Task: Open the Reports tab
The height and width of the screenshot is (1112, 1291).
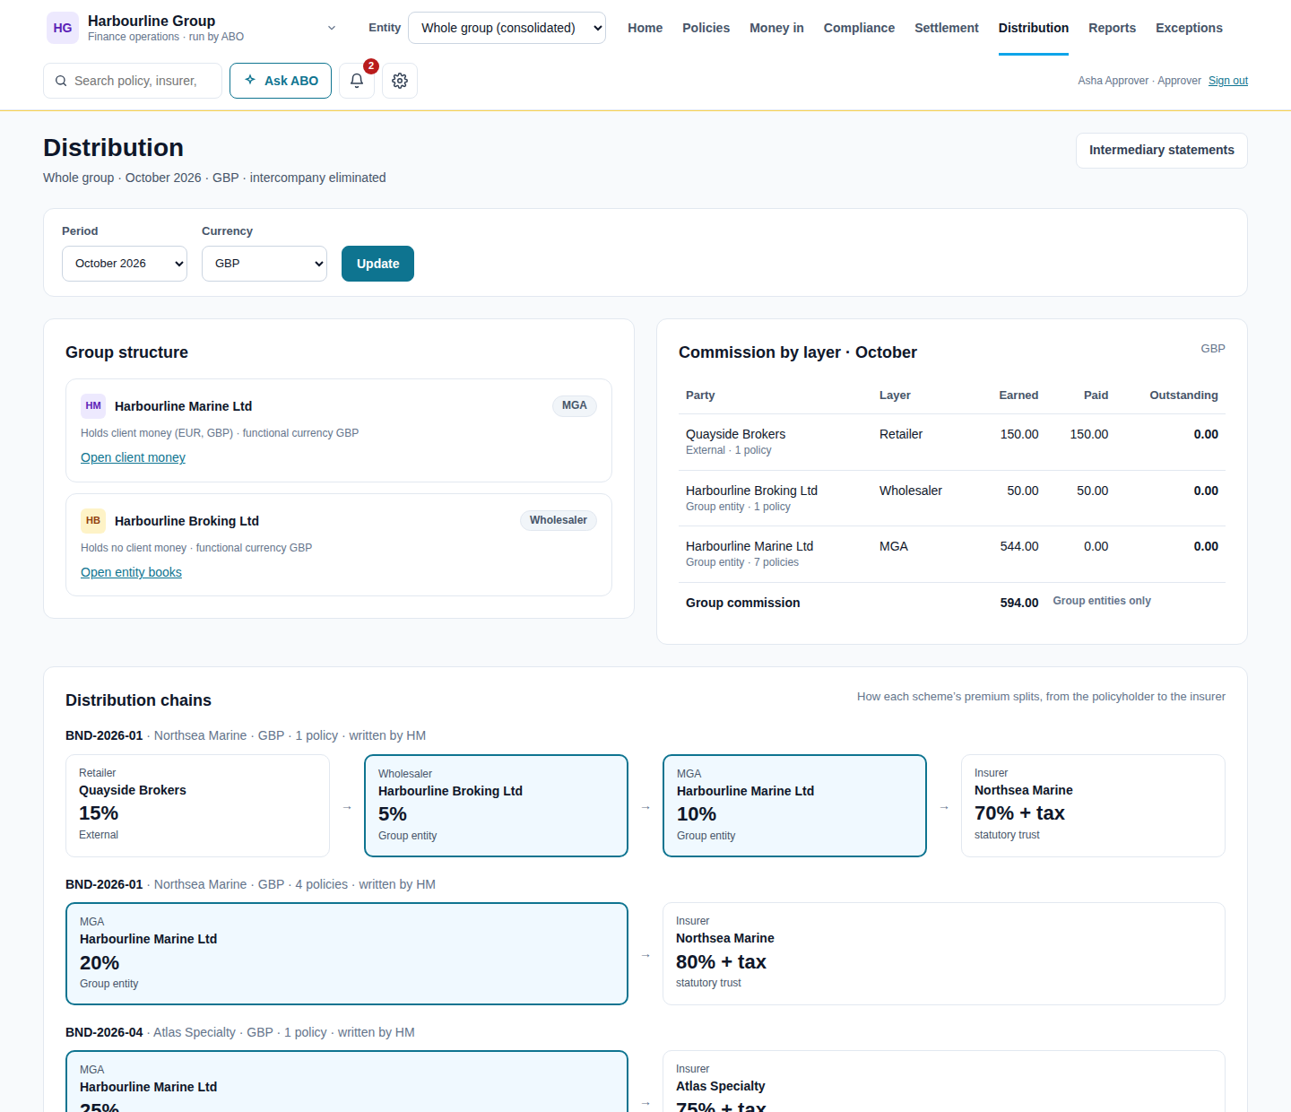Action: click(1113, 28)
